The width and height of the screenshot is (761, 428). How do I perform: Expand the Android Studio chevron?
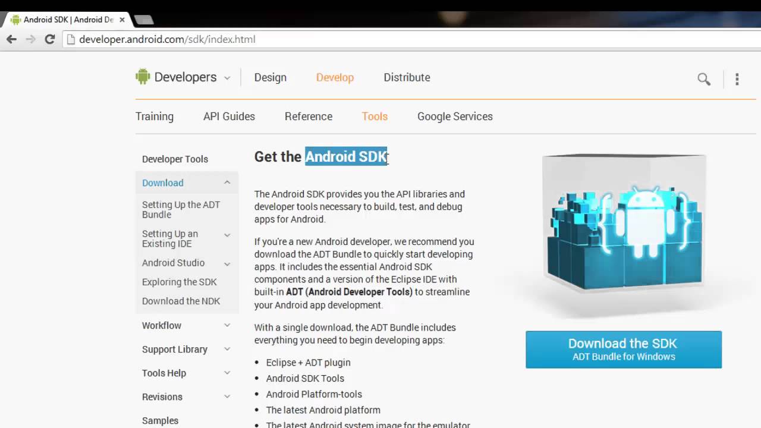tap(227, 263)
